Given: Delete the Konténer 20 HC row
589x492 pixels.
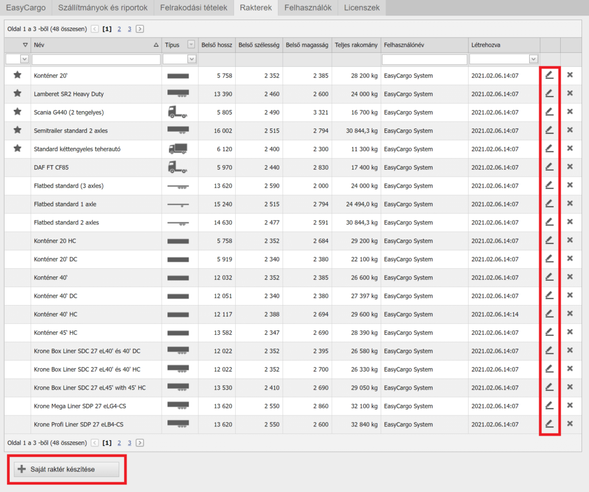Looking at the screenshot, I should click(x=570, y=240).
